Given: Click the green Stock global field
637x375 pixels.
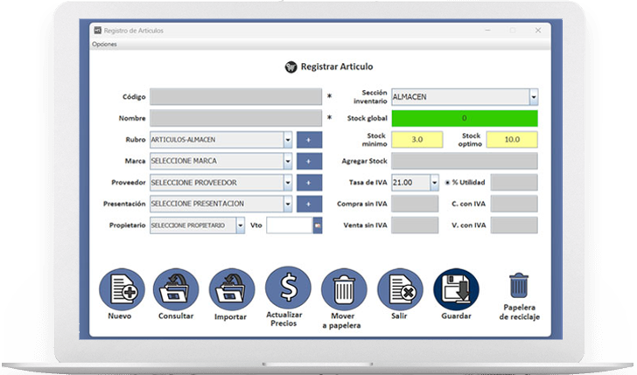Looking at the screenshot, I should click(x=464, y=118).
